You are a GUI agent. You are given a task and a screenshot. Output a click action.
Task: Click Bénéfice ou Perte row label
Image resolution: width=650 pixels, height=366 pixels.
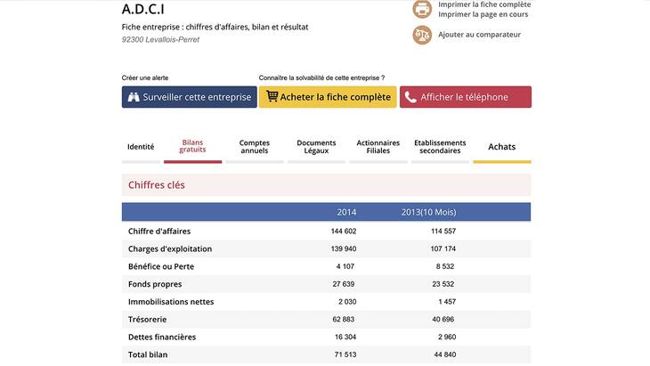(161, 266)
